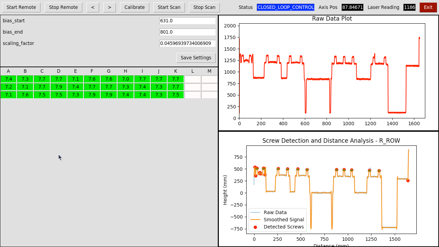
Task: Select cell A1 showing 7.4
Action: coord(8,79)
